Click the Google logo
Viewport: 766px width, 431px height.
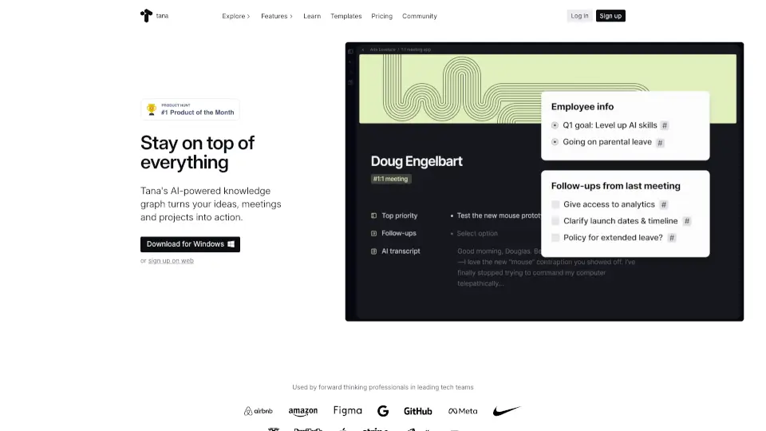[383, 411]
